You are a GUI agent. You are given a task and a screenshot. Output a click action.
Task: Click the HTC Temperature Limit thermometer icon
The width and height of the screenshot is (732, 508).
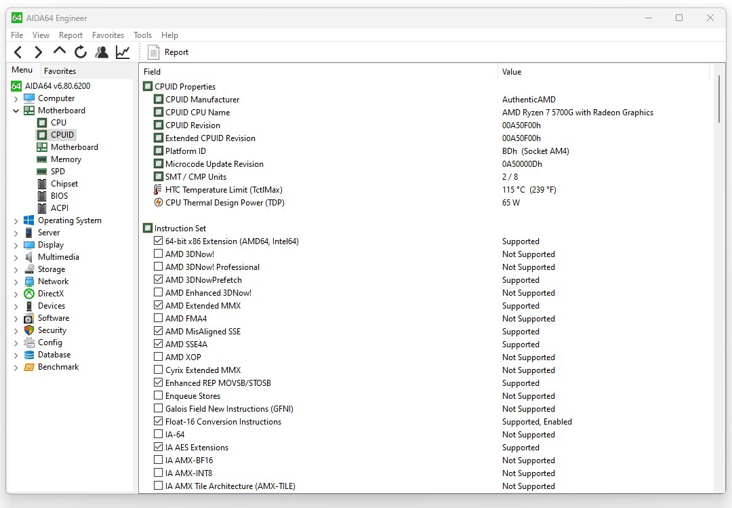[158, 190]
